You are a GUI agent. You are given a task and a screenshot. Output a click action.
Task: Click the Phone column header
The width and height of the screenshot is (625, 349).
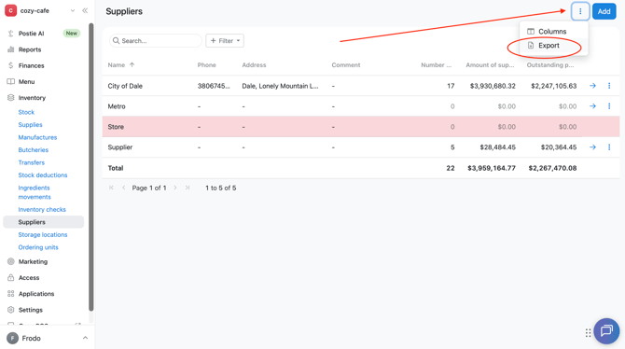(x=207, y=65)
